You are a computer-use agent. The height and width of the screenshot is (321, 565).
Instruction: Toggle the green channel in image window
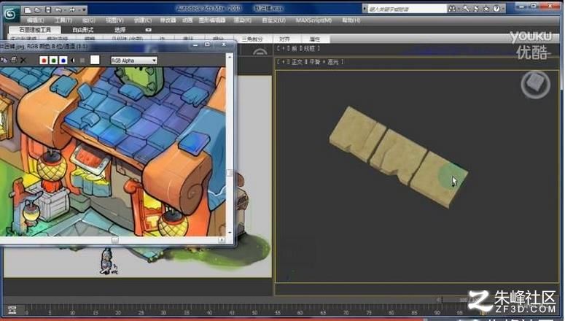[x=54, y=61]
